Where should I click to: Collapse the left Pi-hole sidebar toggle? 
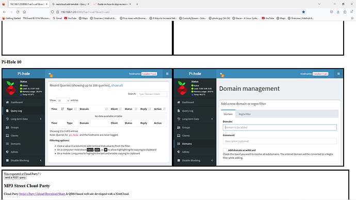pos(50,74)
